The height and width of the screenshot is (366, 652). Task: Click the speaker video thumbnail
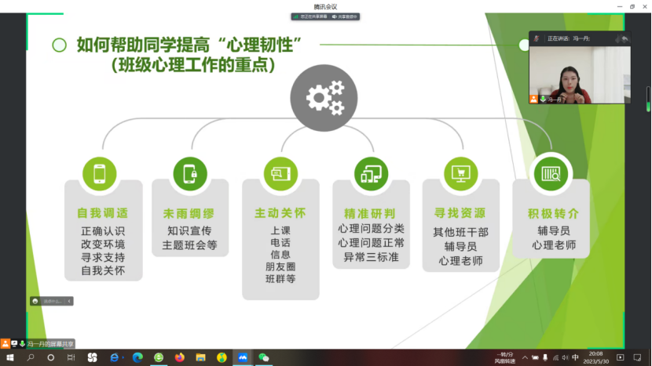pos(580,74)
